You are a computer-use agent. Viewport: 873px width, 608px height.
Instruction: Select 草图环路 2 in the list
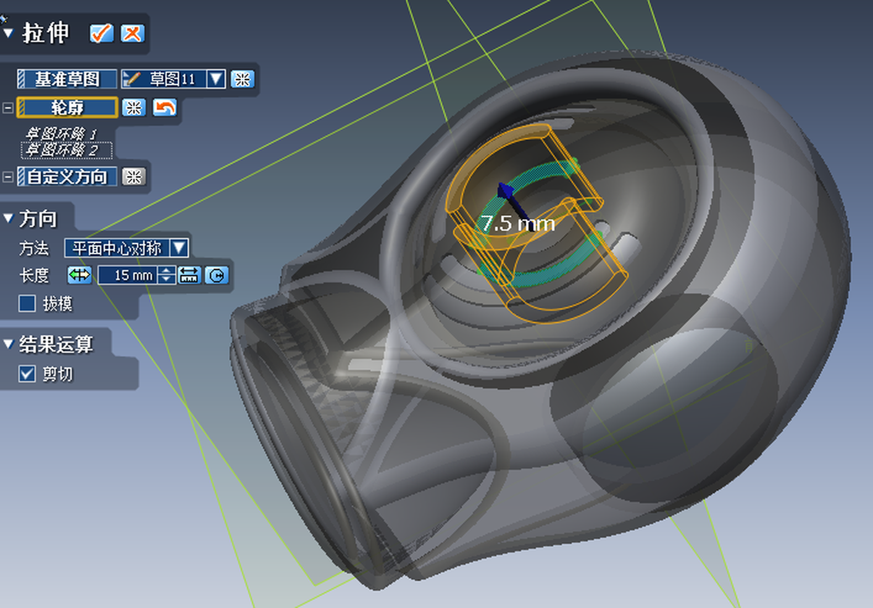[67, 149]
